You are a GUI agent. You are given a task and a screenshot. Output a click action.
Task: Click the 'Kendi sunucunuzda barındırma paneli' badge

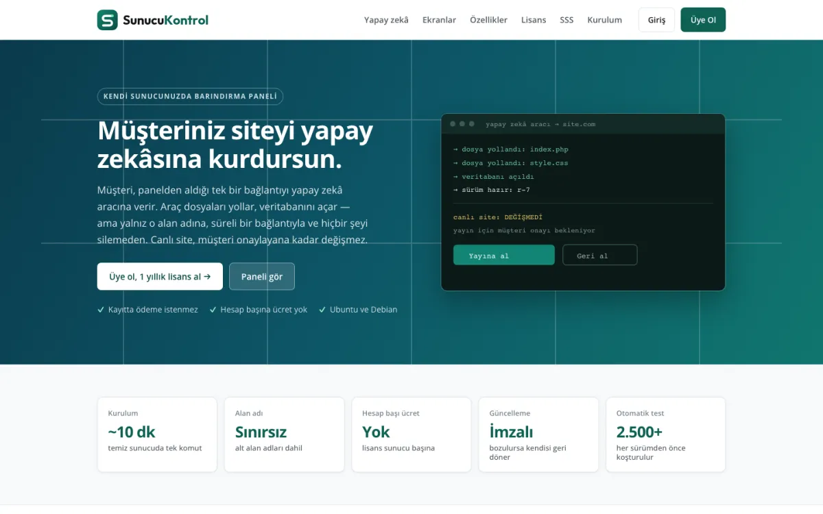pyautogui.click(x=190, y=96)
